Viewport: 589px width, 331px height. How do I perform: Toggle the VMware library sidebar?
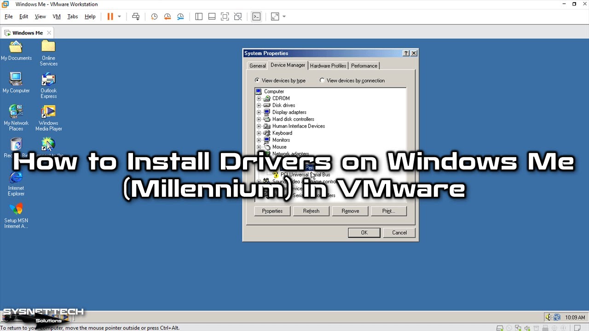(199, 17)
